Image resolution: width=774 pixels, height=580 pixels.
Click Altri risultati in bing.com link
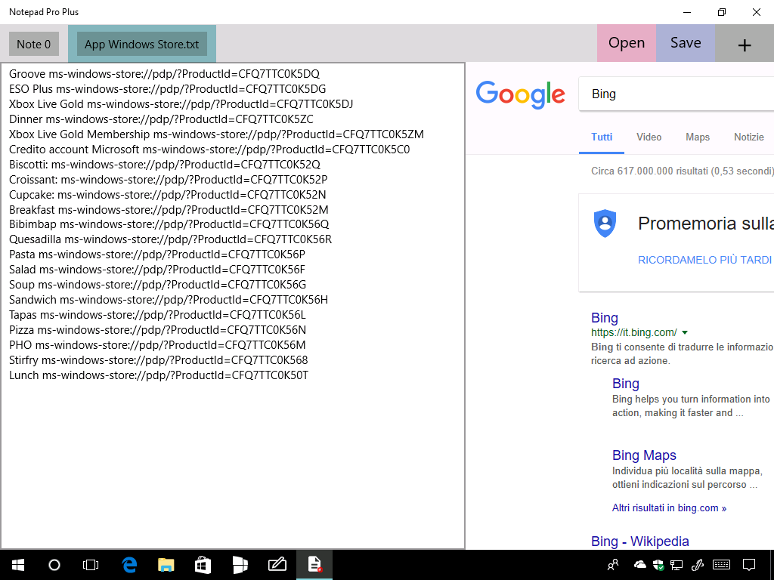(670, 508)
